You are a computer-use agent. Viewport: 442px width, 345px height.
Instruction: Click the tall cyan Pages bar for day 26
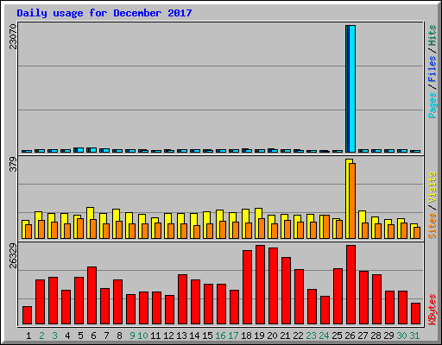(352, 89)
